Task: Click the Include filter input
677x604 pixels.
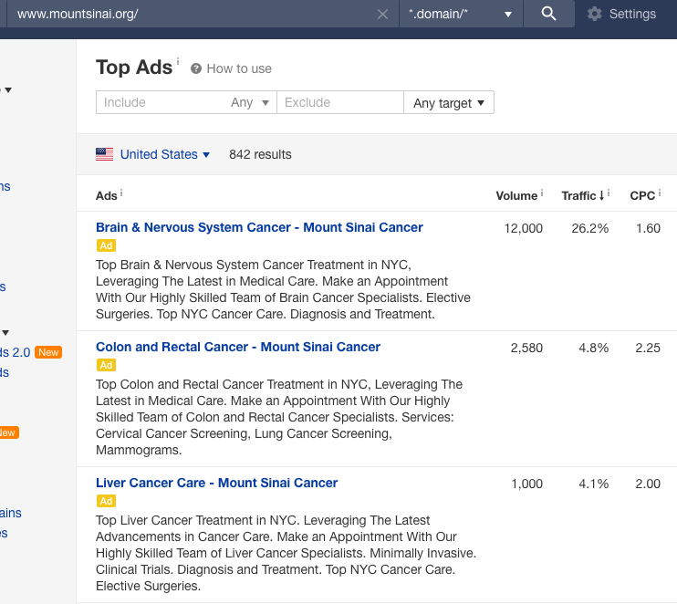Action: click(x=161, y=102)
